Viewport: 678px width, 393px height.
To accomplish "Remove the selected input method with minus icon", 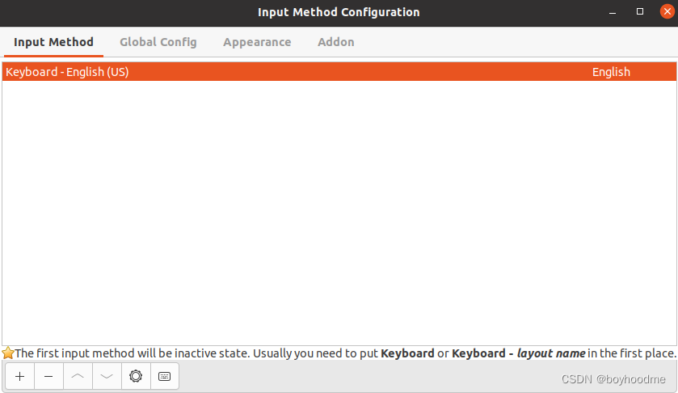I will [x=48, y=377].
